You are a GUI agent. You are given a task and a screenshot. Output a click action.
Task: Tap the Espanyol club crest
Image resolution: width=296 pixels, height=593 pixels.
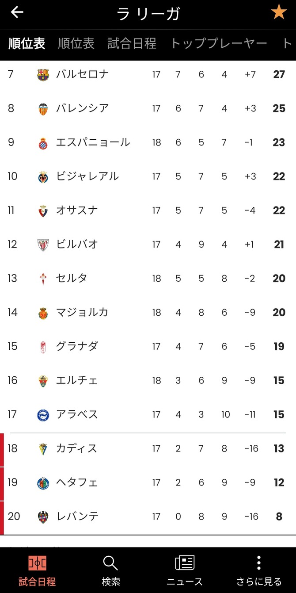click(43, 143)
